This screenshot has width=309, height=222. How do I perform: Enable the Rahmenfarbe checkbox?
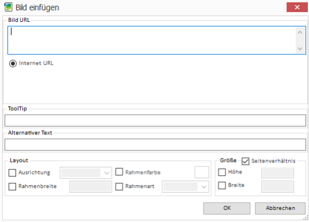tap(119, 172)
